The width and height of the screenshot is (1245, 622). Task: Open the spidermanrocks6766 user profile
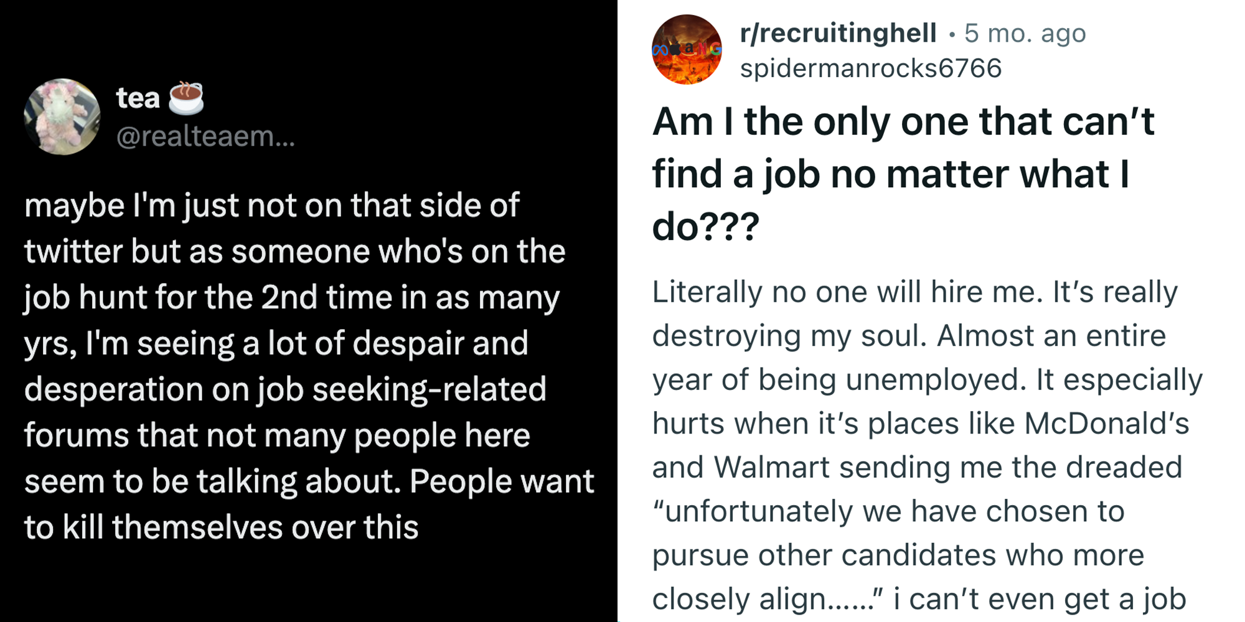coord(870,68)
